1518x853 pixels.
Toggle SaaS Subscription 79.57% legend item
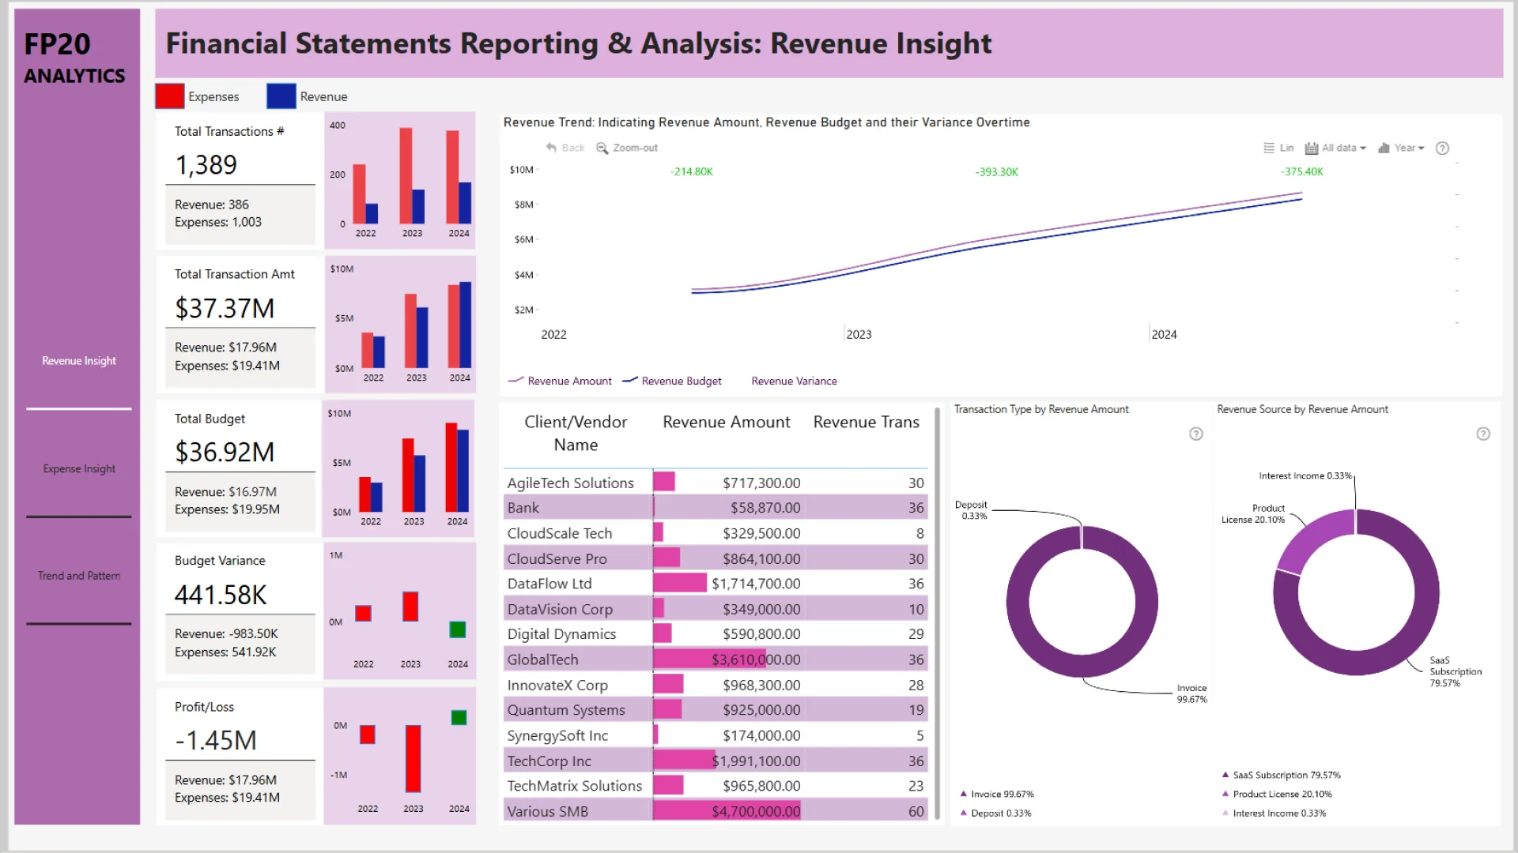[x=1286, y=775]
